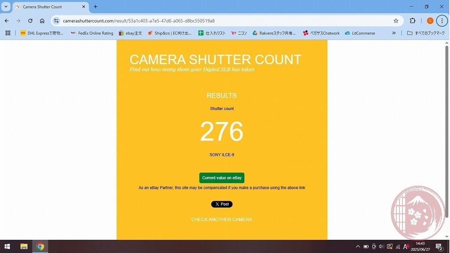Open the DHL Express bookmark

42,33
